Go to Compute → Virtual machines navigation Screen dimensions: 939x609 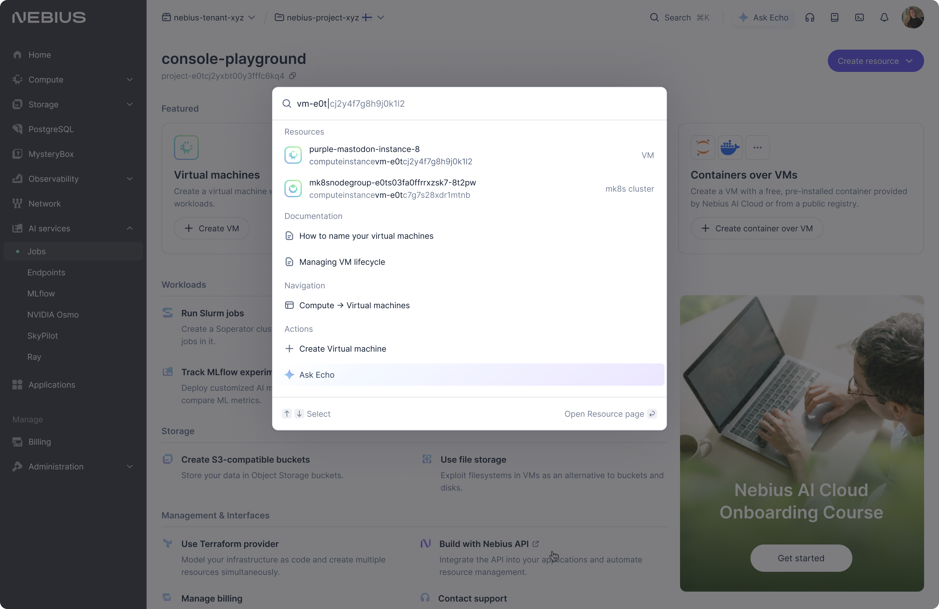click(469, 305)
